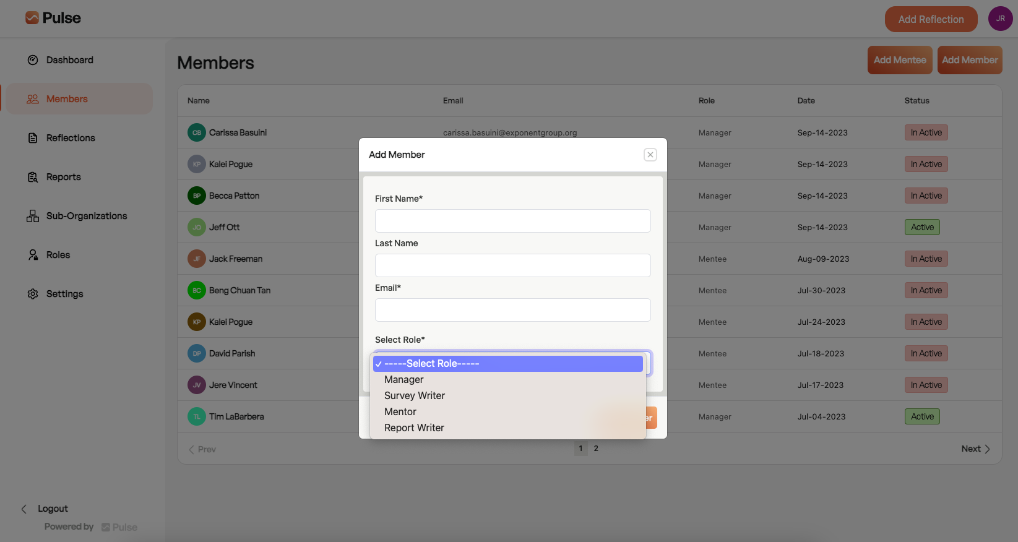
Task: Click Beng Chuan Tan's BC avatar
Action: (197, 290)
